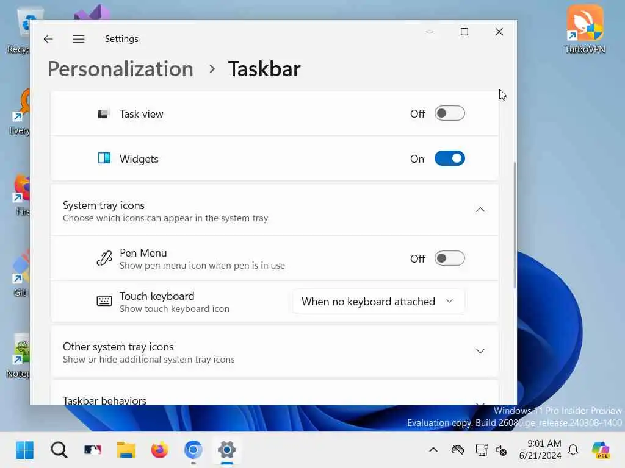Open the network tray icon
The height and width of the screenshot is (468, 625).
[482, 450]
